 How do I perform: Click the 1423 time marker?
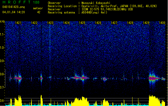tap(50, 23)
